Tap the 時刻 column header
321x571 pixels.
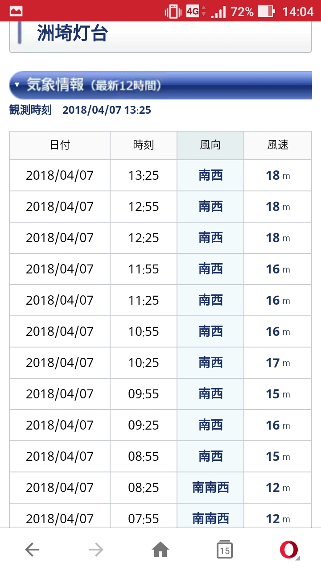coord(144,145)
